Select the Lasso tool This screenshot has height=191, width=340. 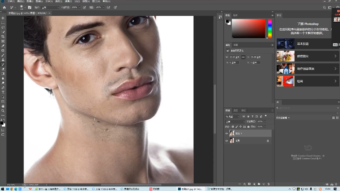(3, 27)
